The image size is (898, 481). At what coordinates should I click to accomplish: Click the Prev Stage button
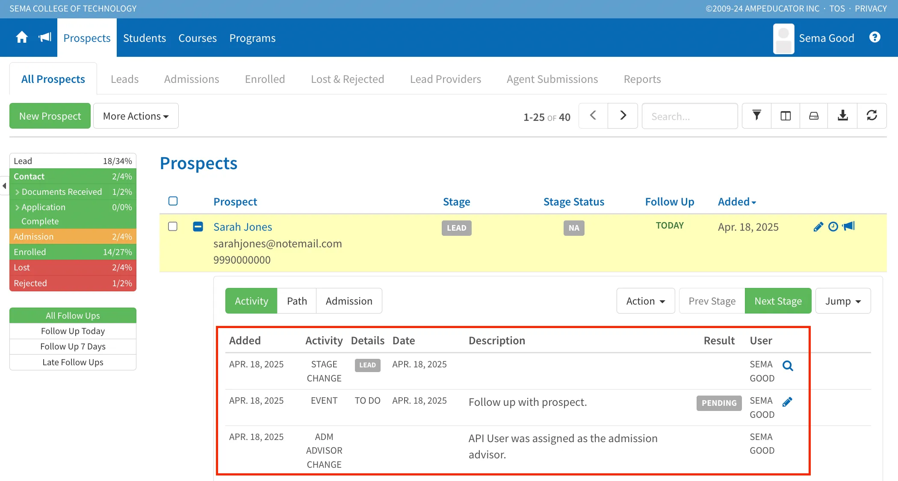point(712,301)
